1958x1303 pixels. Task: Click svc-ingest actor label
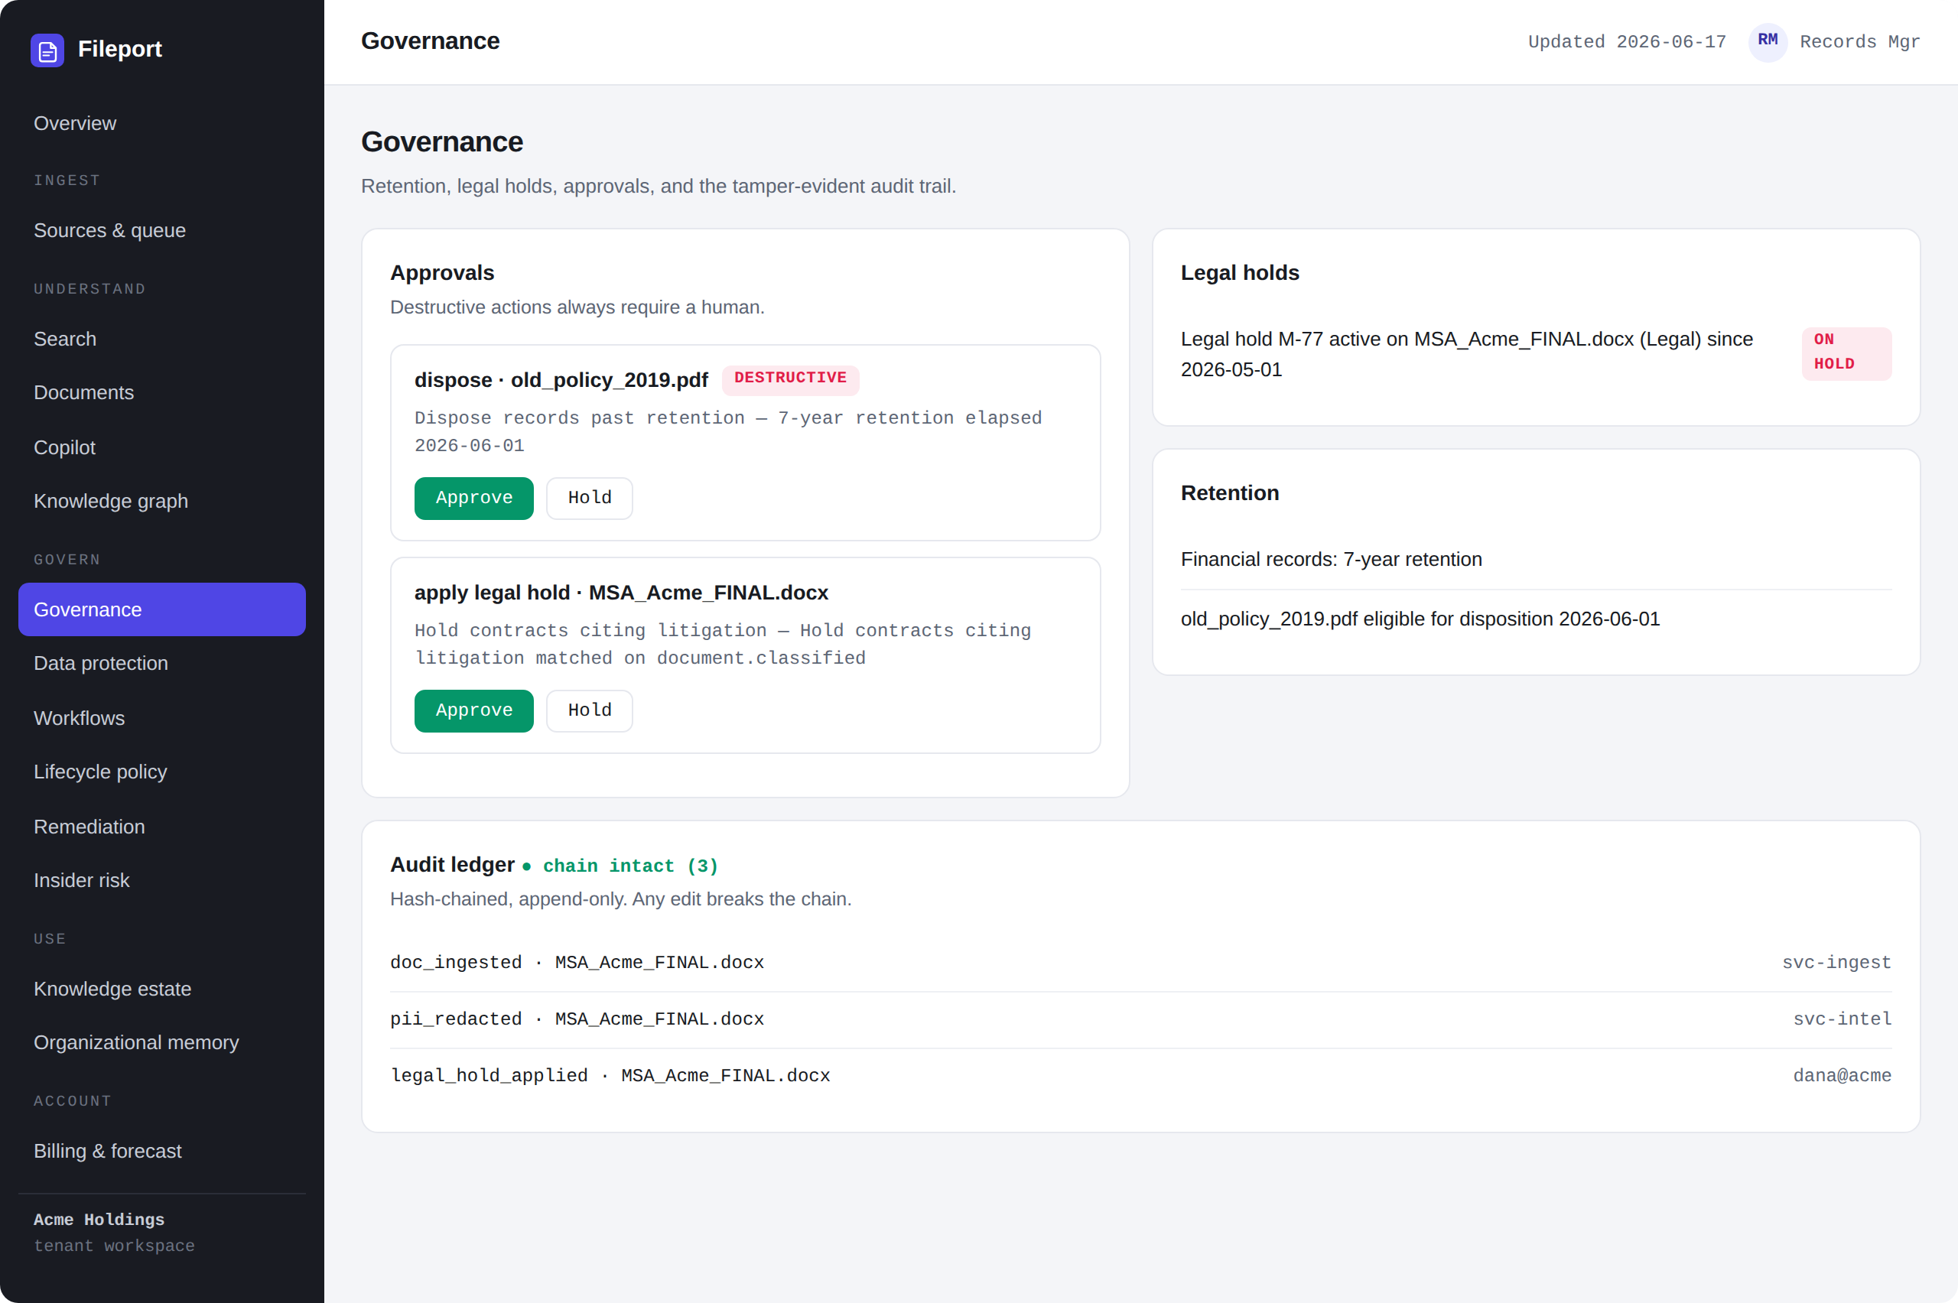1836,962
